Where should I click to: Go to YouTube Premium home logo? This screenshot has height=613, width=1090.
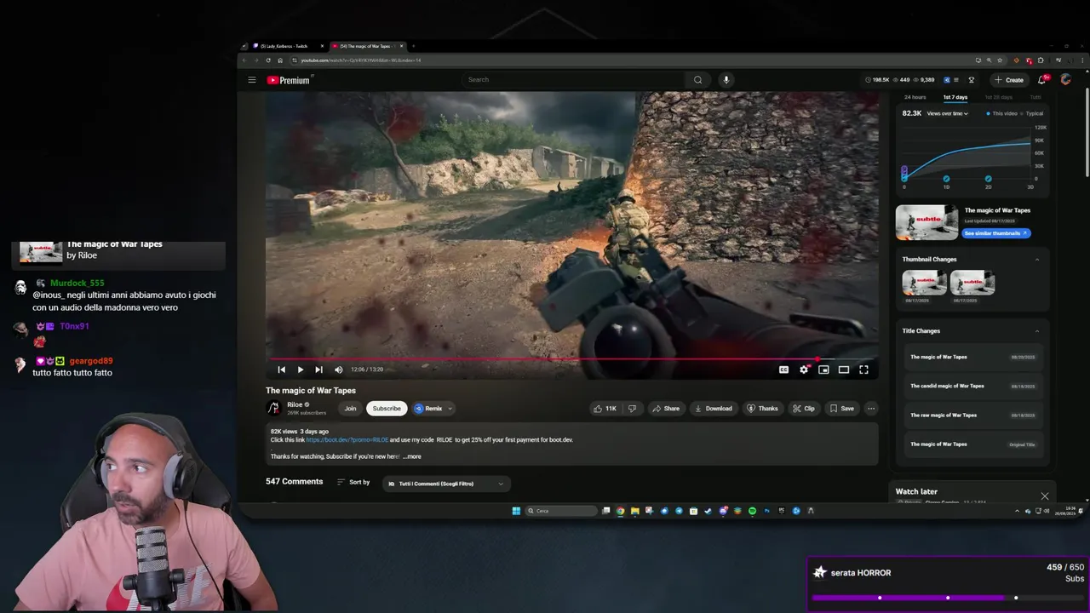point(289,80)
